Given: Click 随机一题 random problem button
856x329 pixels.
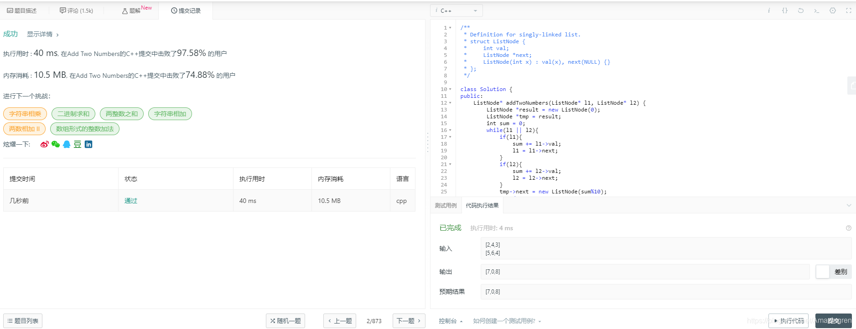Looking at the screenshot, I should pos(285,321).
